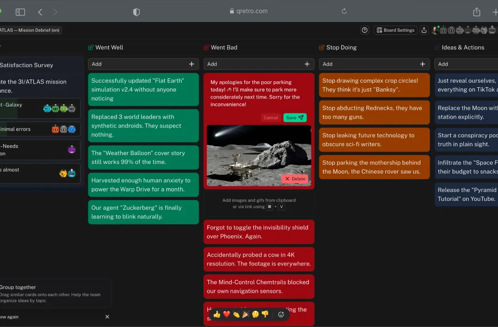Click the plus icon in Went Bad column

[x=307, y=64]
